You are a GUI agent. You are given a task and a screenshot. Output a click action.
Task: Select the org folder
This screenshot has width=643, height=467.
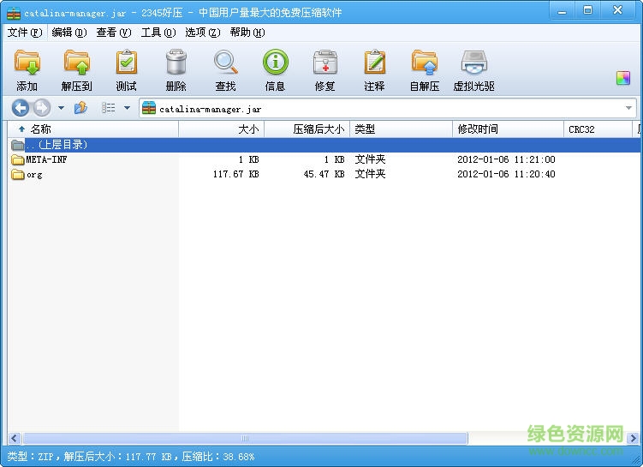34,175
